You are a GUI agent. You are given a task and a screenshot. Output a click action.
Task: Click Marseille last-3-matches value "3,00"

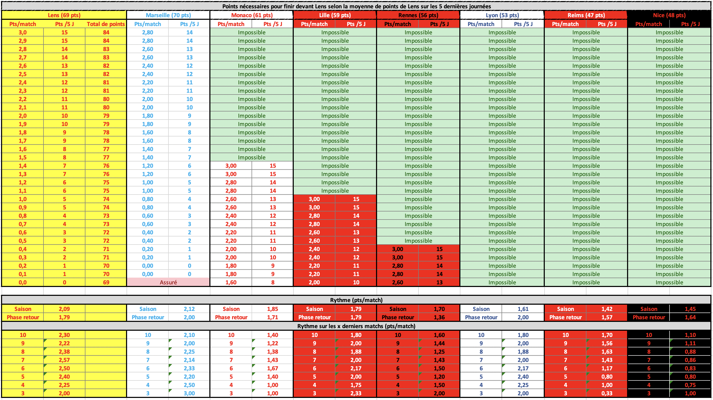tap(189, 393)
